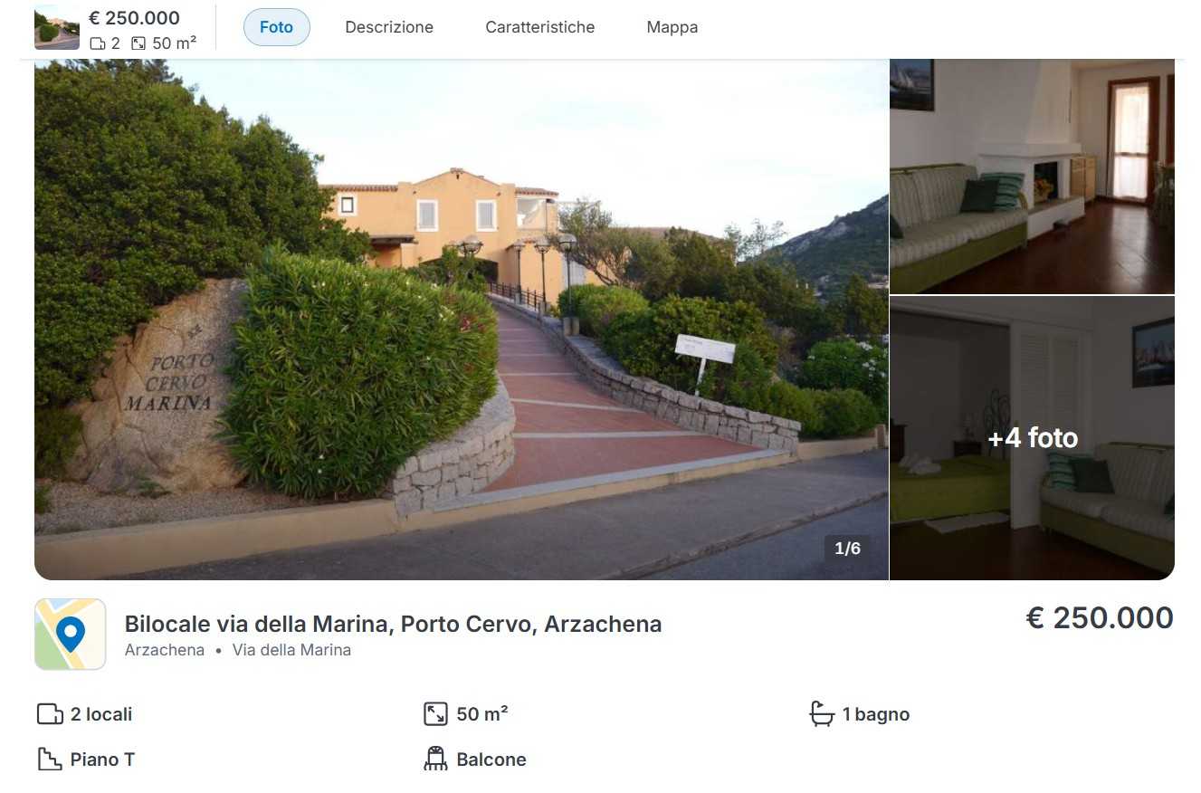The height and width of the screenshot is (793, 1201).
Task: Click the floor stairs icon beside Piano T
Action: [49, 759]
